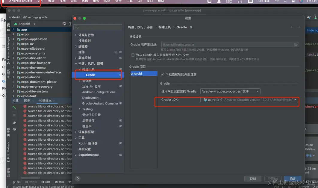Select Android Configurations settings item
This screenshot has height=188, width=318.
(99, 92)
